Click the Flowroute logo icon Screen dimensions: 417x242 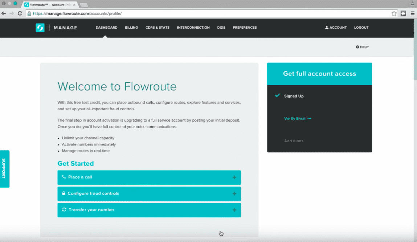pyautogui.click(x=40, y=28)
